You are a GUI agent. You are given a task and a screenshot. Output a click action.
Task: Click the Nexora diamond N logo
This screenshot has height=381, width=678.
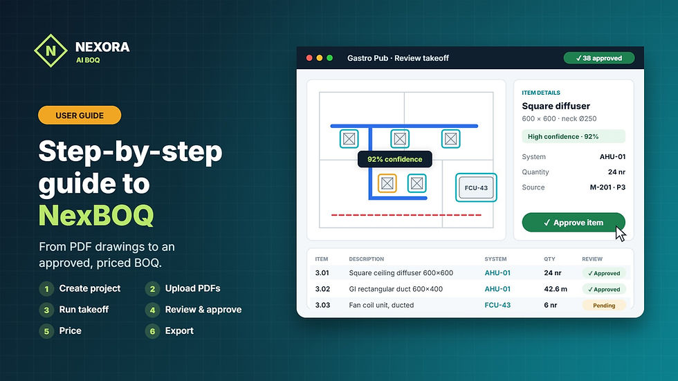coord(51,50)
